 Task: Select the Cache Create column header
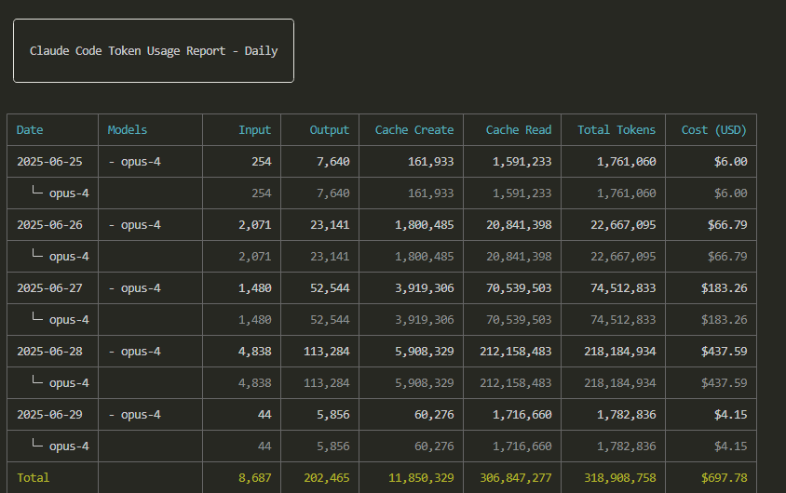pyautogui.click(x=414, y=130)
